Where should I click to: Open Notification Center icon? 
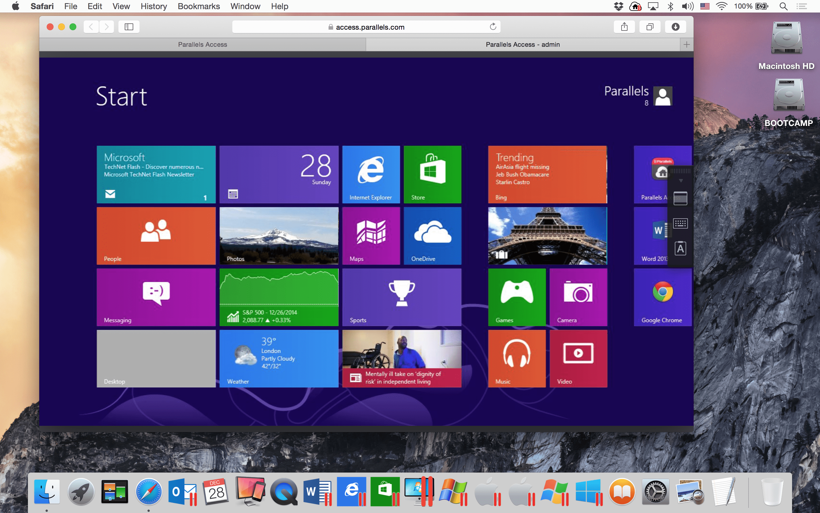[802, 6]
